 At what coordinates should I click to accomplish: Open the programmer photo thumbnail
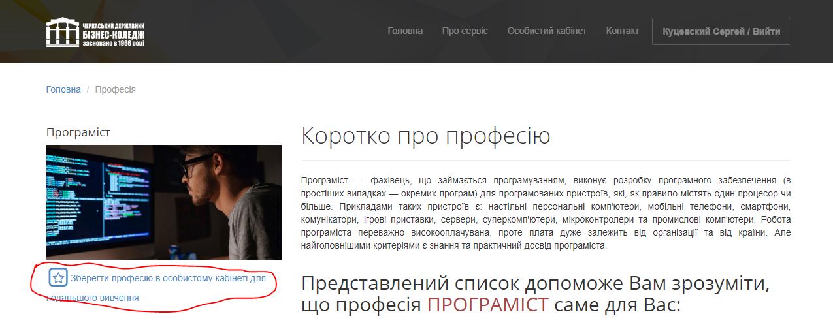(x=164, y=202)
